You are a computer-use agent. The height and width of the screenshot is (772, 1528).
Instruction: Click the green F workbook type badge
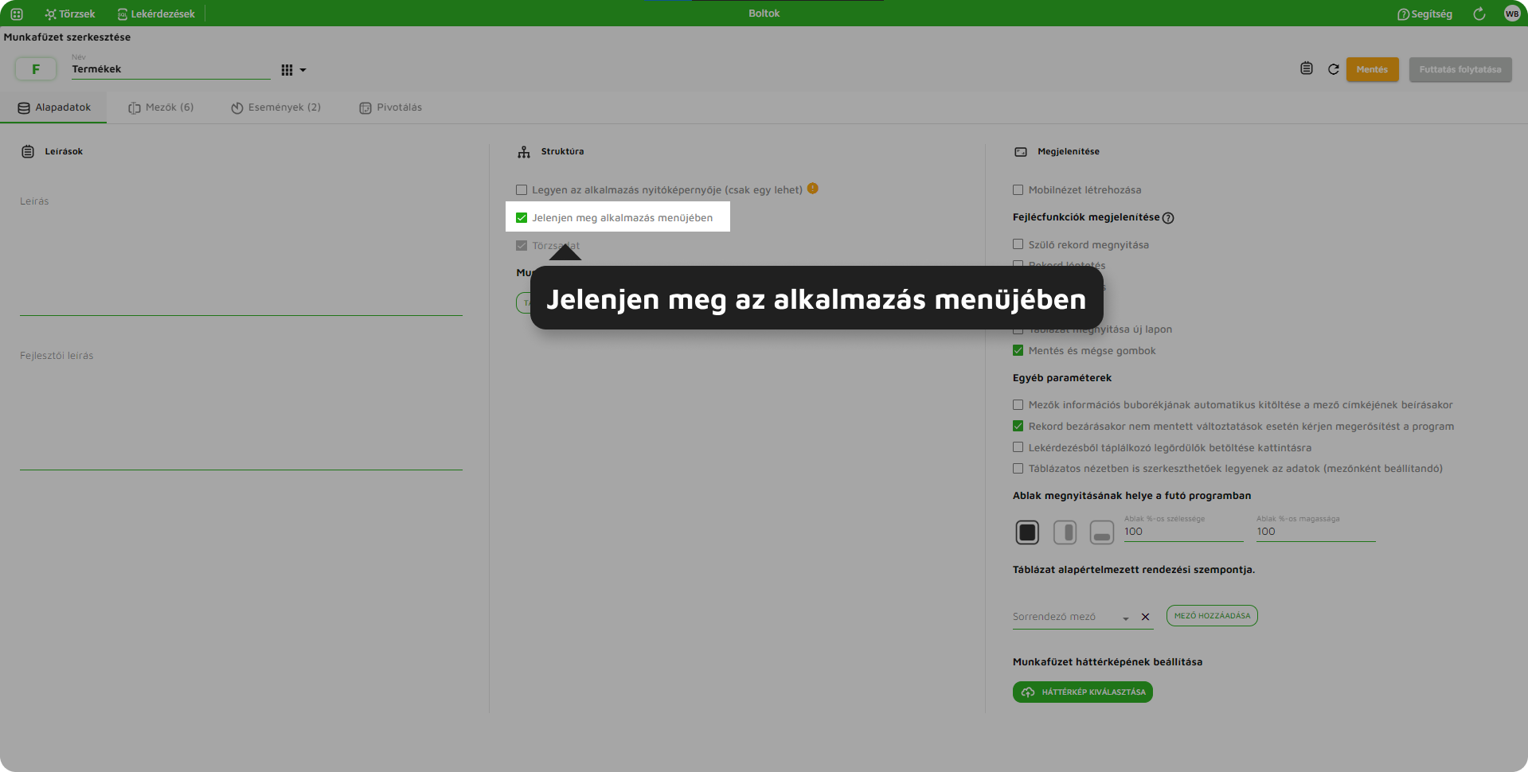click(x=36, y=69)
